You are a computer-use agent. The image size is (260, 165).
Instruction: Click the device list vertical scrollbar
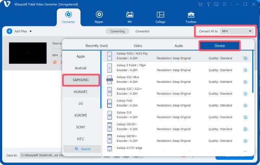[x=253, y=72]
